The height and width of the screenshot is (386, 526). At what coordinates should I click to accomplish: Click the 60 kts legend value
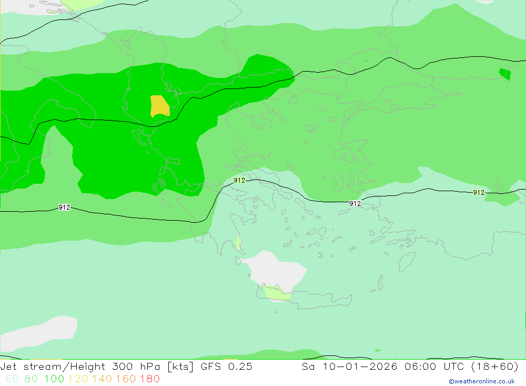(13, 379)
